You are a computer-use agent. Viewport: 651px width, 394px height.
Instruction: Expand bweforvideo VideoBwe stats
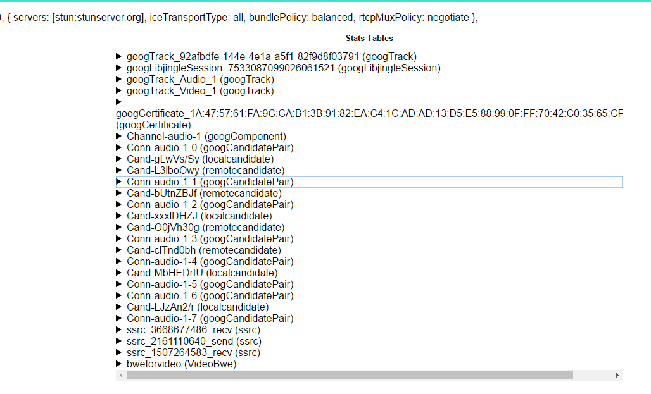tap(118, 364)
